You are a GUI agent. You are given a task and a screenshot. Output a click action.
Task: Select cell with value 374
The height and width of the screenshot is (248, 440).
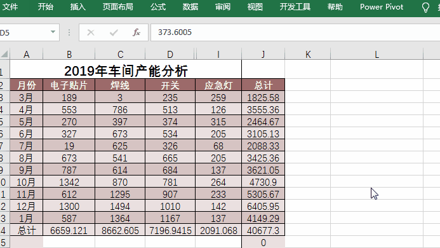[170, 121]
